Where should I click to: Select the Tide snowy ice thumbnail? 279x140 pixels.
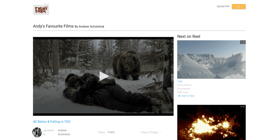(211, 60)
